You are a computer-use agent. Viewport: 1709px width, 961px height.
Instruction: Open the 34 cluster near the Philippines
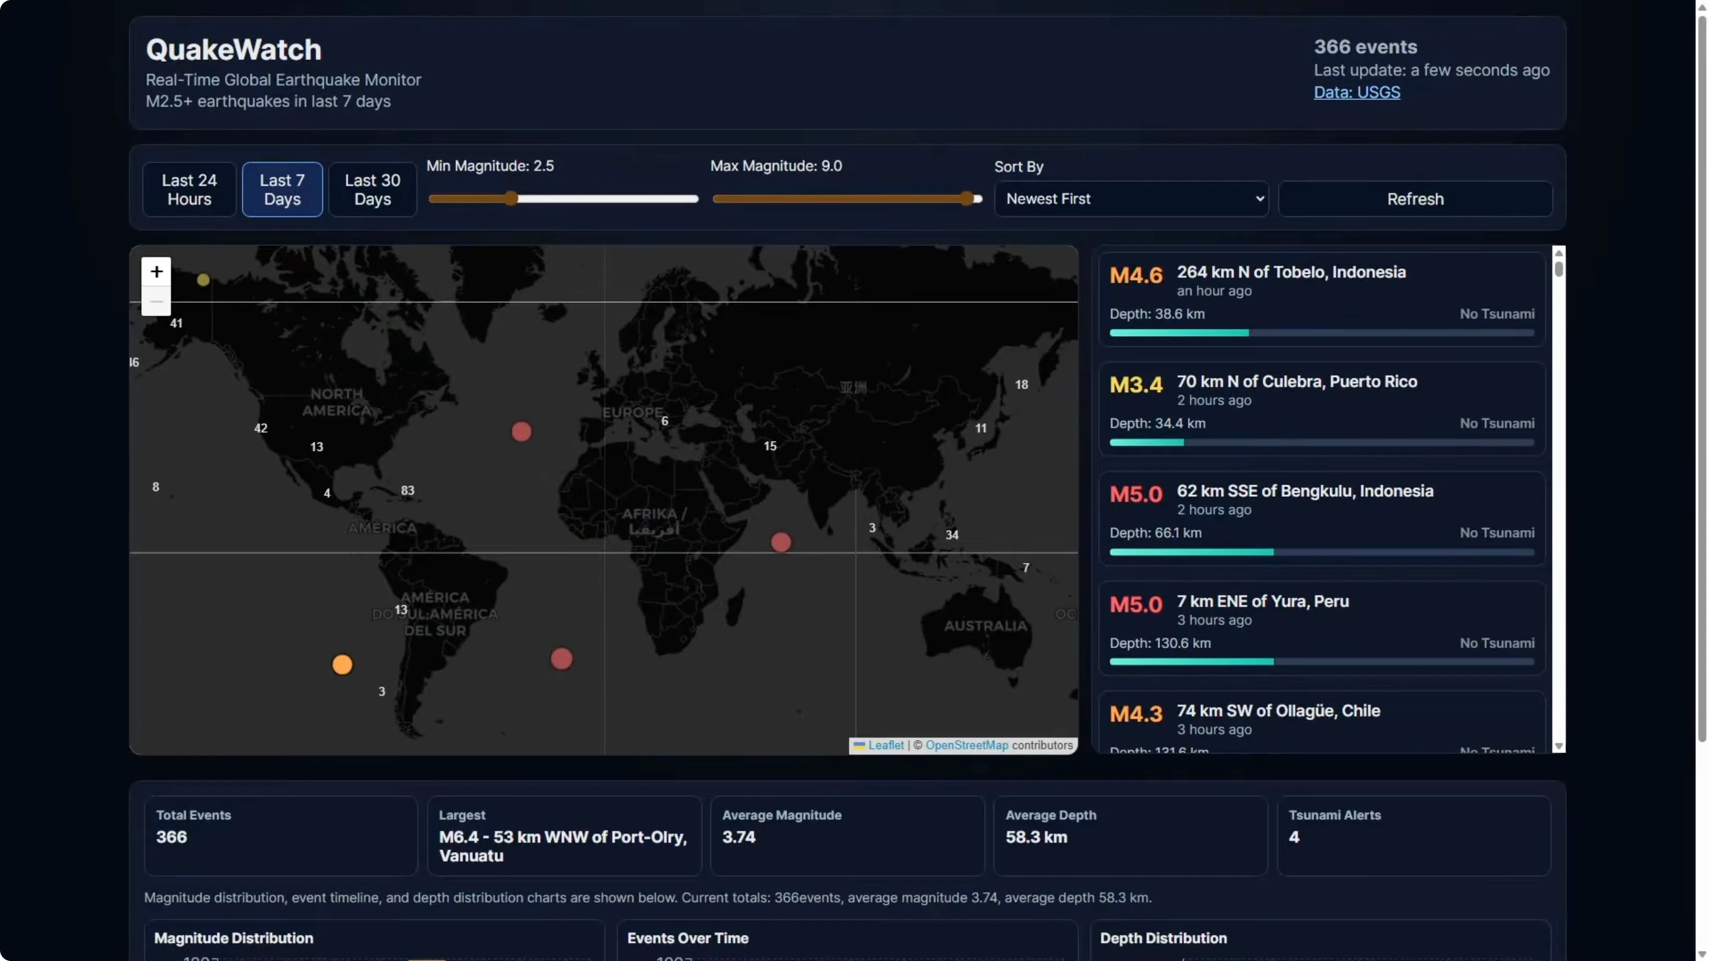(x=952, y=534)
